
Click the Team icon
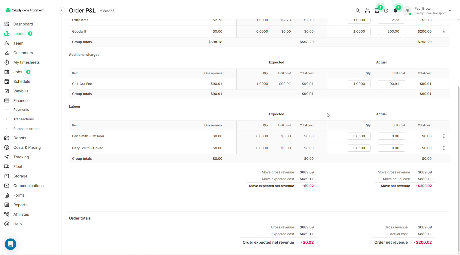pyautogui.click(x=7, y=43)
